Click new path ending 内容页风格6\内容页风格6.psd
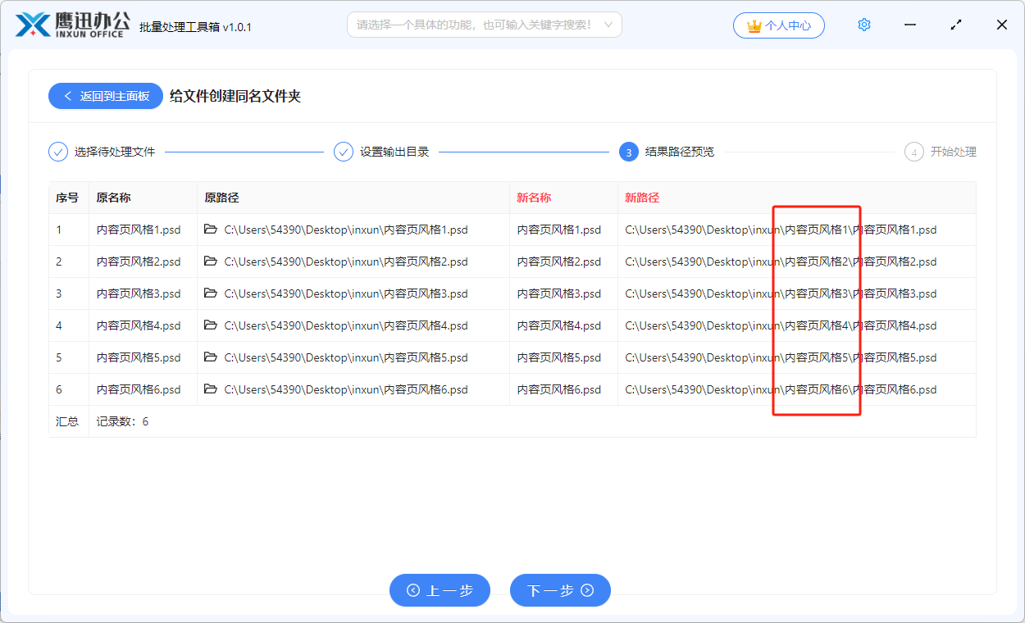The height and width of the screenshot is (623, 1025). point(781,389)
